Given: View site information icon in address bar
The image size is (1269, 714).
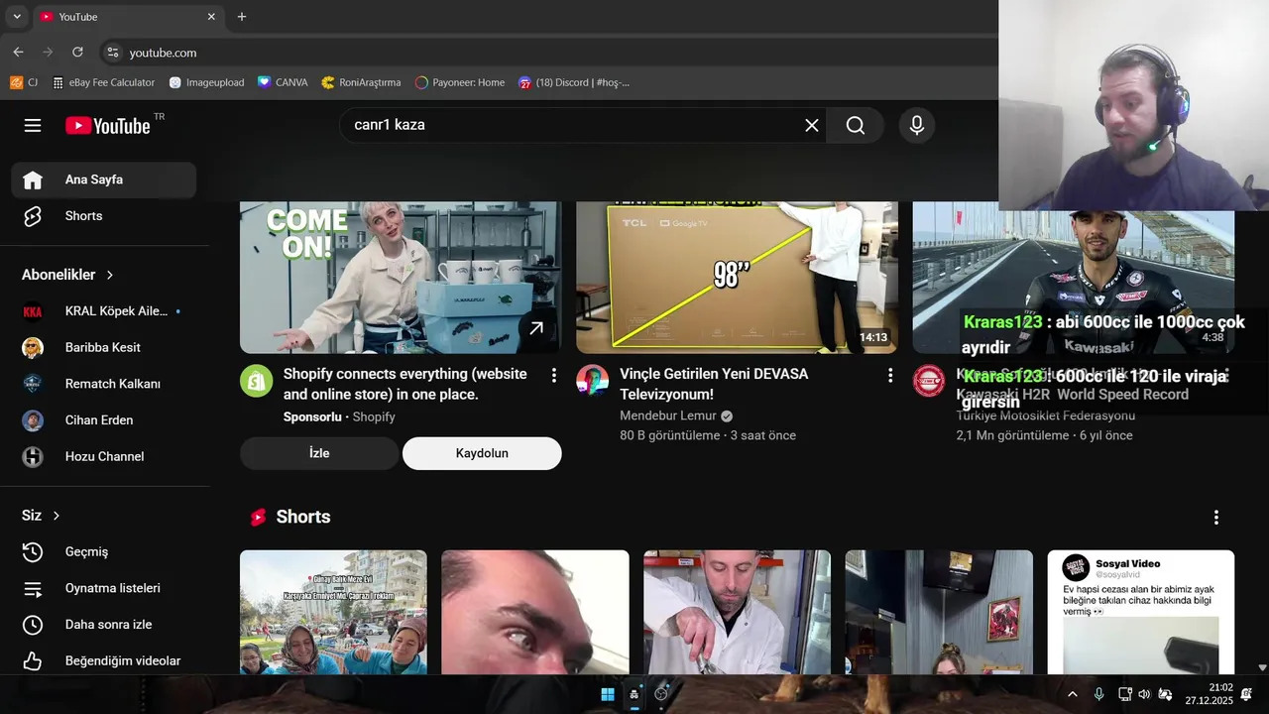Looking at the screenshot, I should pyautogui.click(x=112, y=53).
